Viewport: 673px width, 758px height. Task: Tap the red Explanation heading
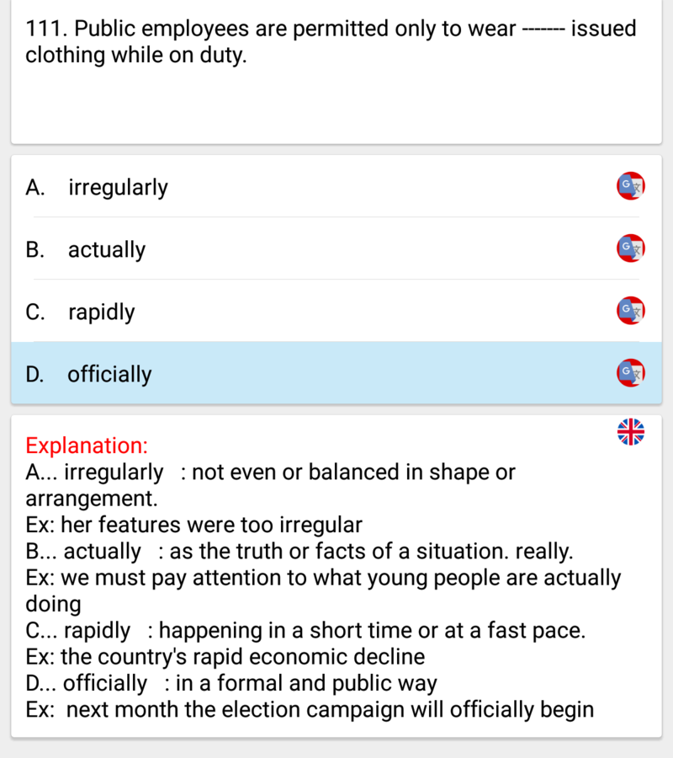coord(87,446)
